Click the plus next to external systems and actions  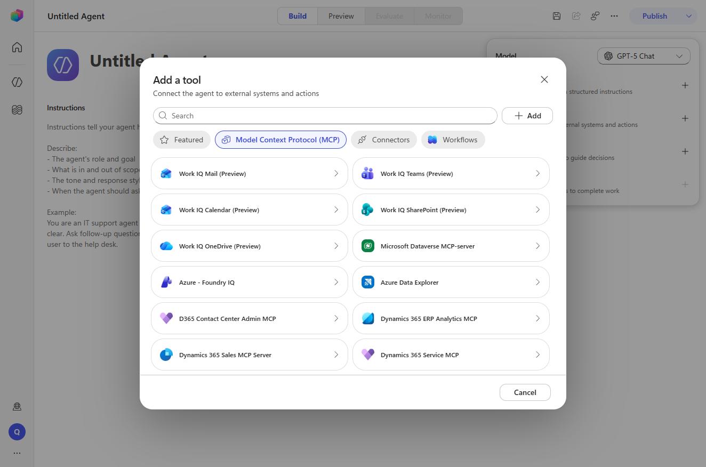tap(685, 118)
